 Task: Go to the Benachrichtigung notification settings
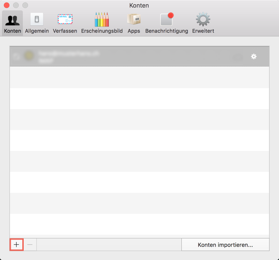coord(166,23)
